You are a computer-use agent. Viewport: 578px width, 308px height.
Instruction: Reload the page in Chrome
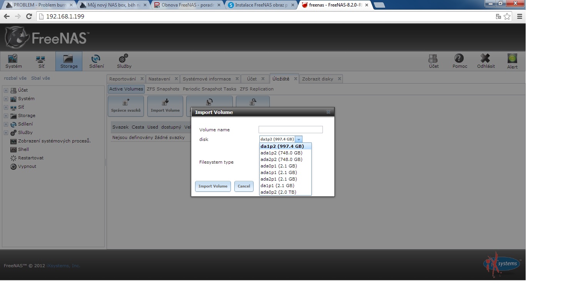coord(29,16)
